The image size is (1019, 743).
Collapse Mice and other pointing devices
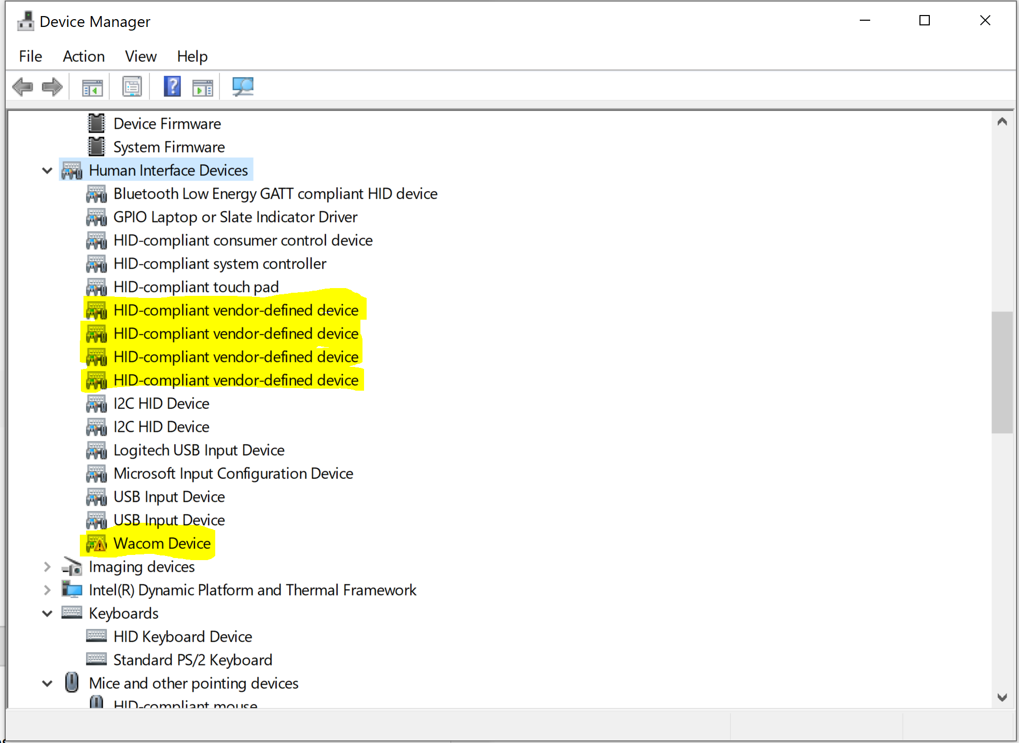[47, 683]
